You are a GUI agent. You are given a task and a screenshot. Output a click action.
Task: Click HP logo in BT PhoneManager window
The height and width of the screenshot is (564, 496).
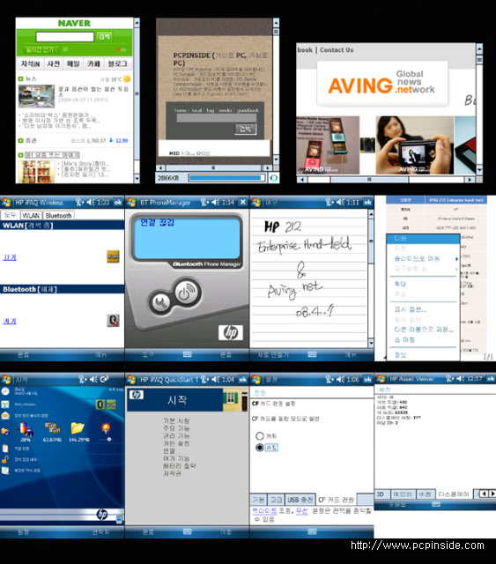[231, 333]
